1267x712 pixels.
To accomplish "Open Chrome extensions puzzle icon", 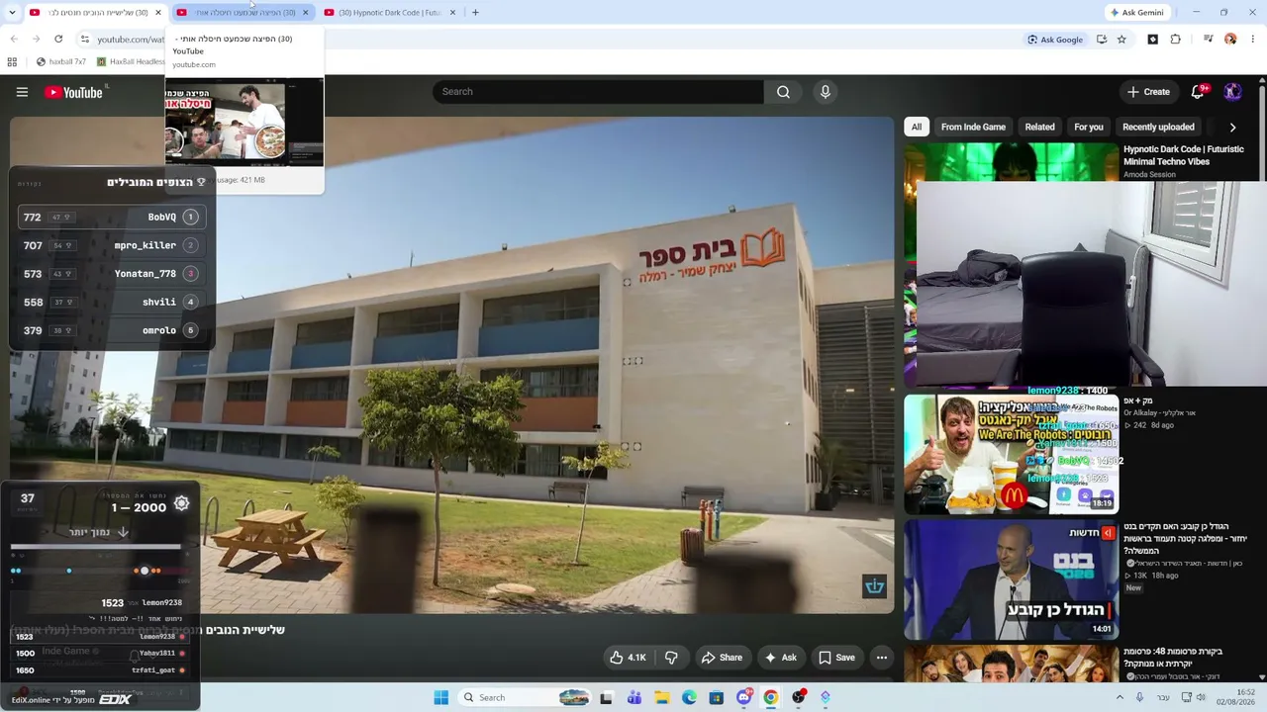I will click(1176, 40).
